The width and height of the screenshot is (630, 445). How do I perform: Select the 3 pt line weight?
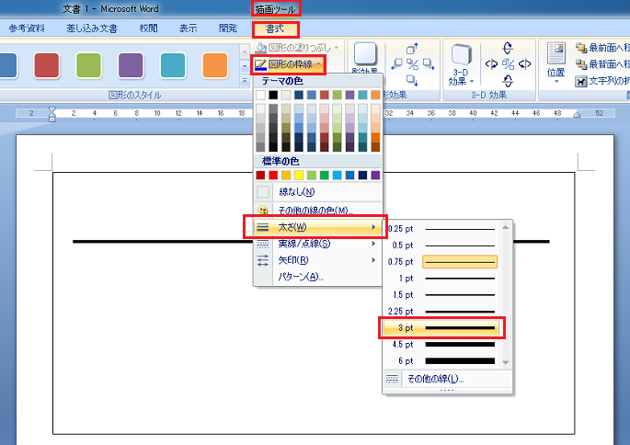pyautogui.click(x=442, y=327)
